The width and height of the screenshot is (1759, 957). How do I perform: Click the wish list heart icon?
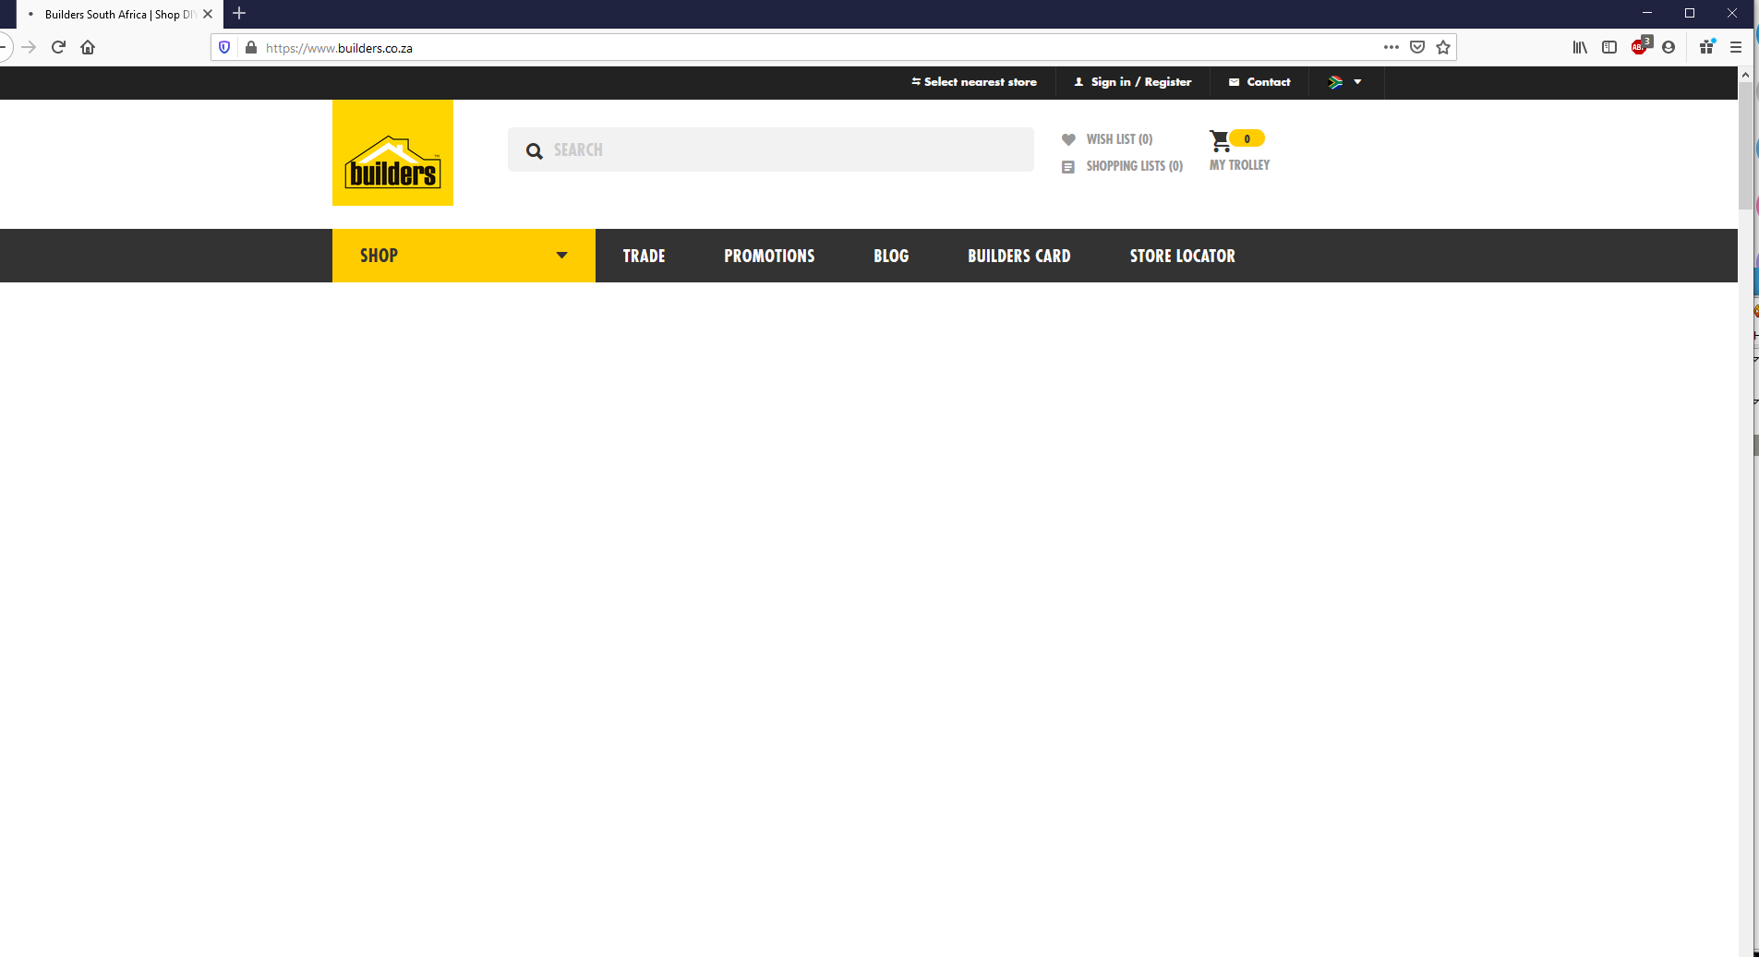[1068, 139]
